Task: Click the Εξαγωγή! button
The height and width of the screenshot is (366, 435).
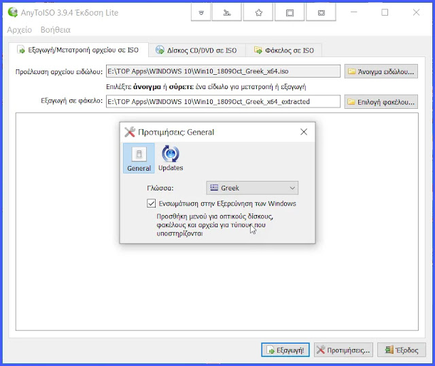Action: click(285, 350)
